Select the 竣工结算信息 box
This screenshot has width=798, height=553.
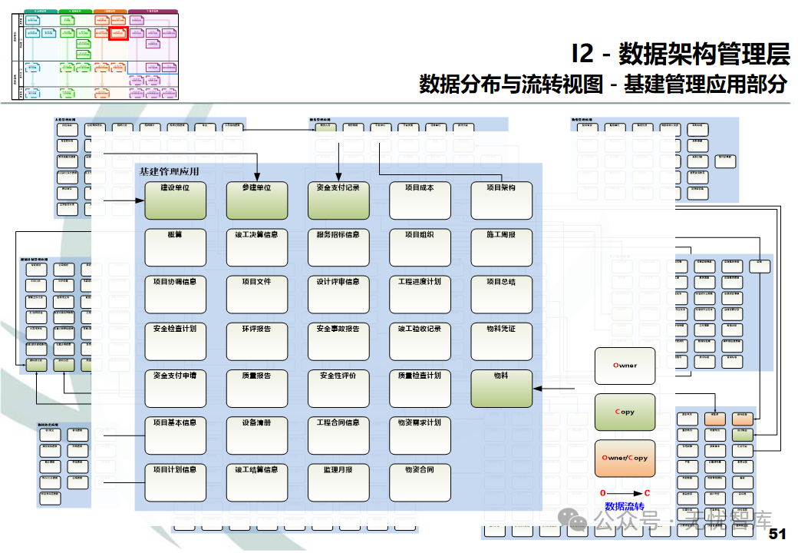point(256,483)
